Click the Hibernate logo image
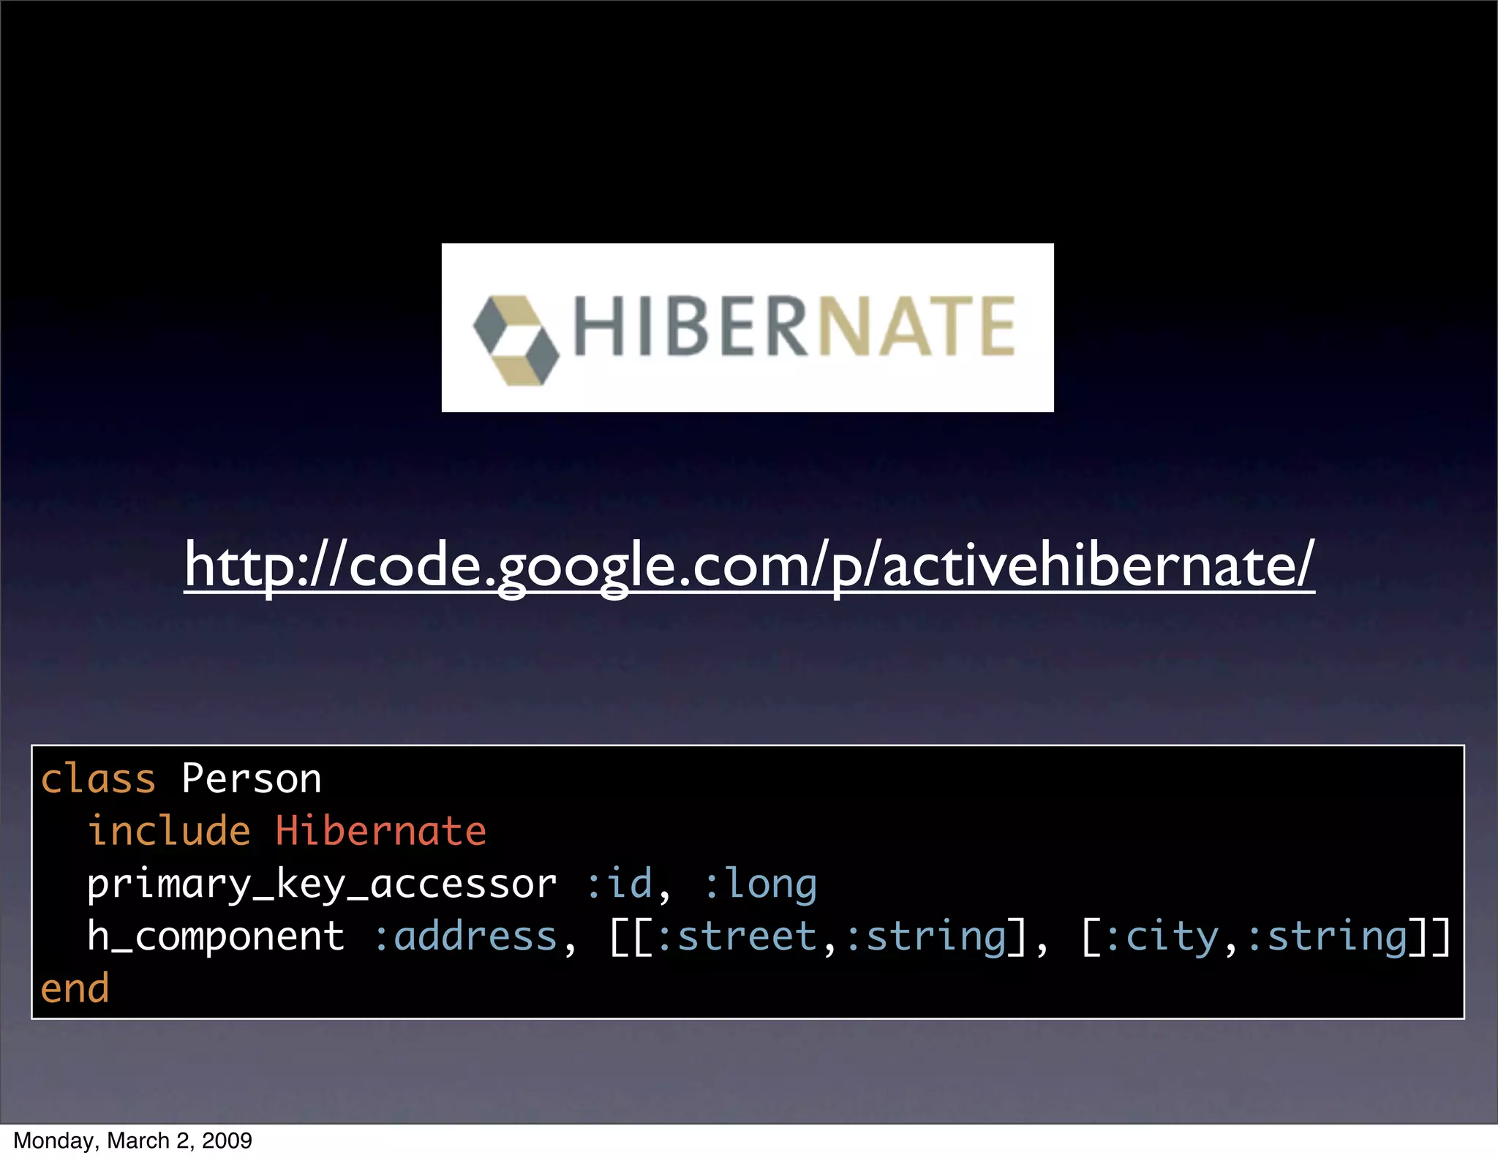Image resolution: width=1498 pixels, height=1161 pixels. 748,327
